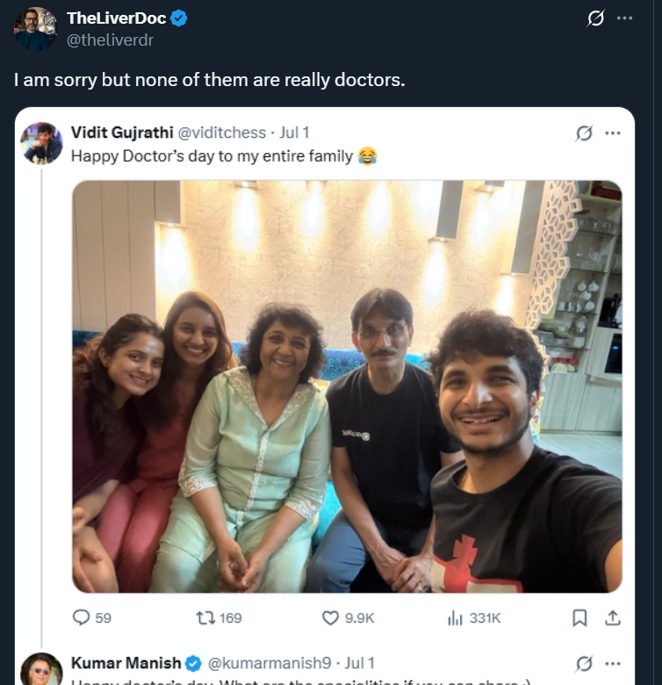Click the Kumar Manish username
662x685 pixels.
(126, 663)
